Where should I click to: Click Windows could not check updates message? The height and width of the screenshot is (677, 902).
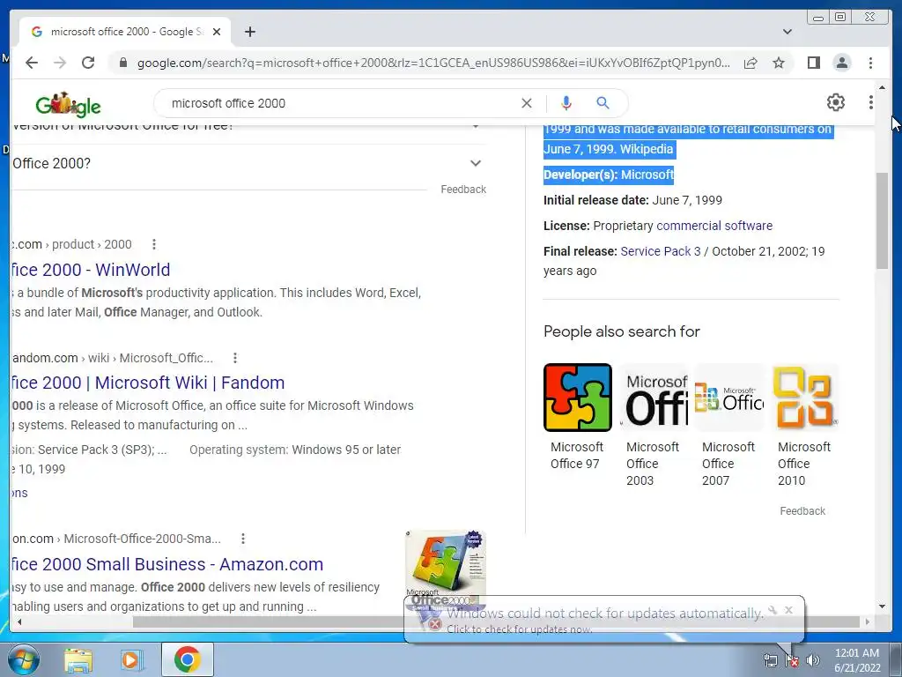605,614
